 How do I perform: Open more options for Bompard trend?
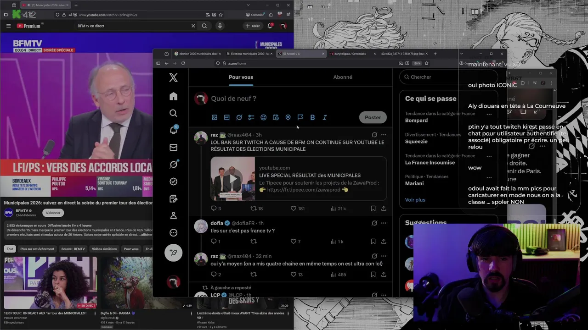pyautogui.click(x=489, y=114)
